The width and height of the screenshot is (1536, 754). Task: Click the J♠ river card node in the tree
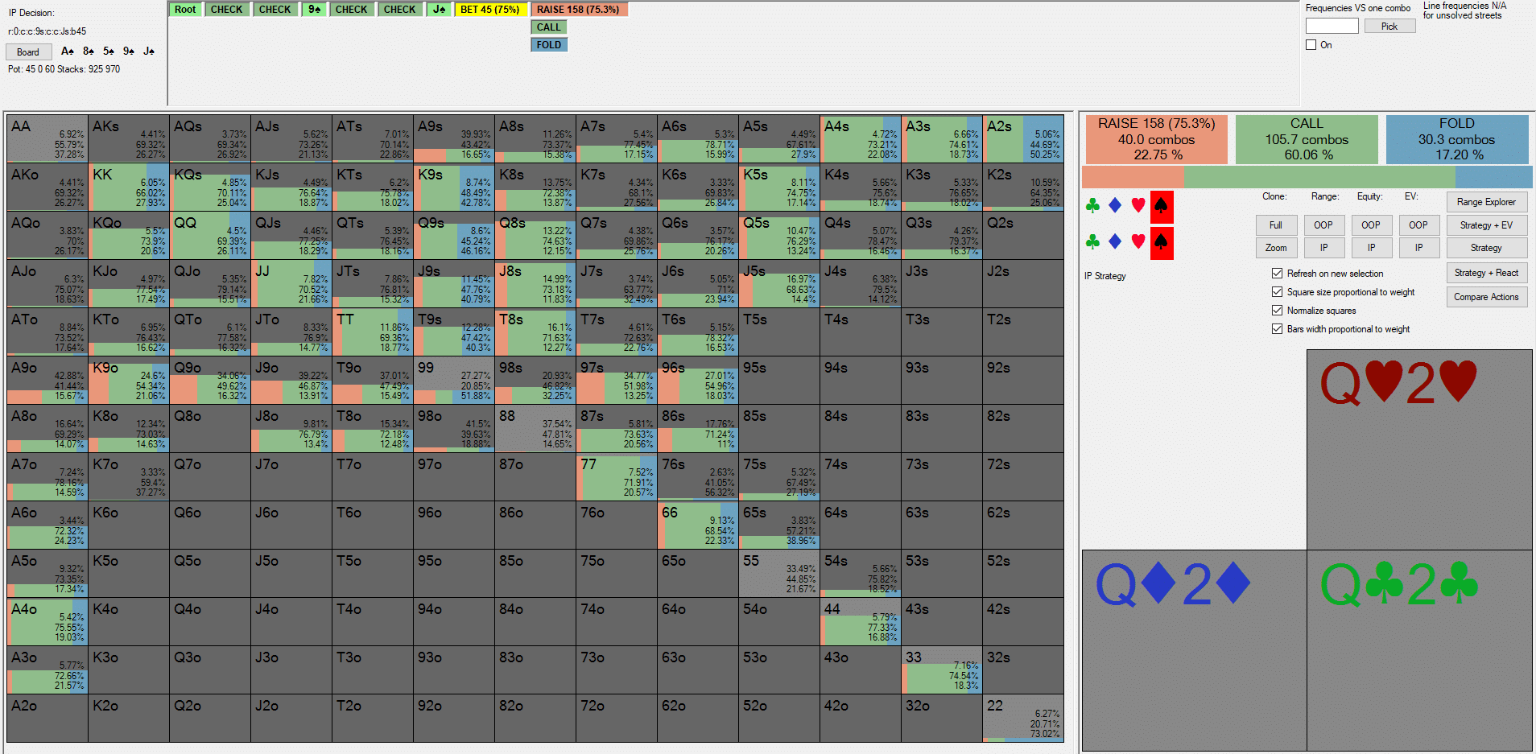pyautogui.click(x=439, y=10)
